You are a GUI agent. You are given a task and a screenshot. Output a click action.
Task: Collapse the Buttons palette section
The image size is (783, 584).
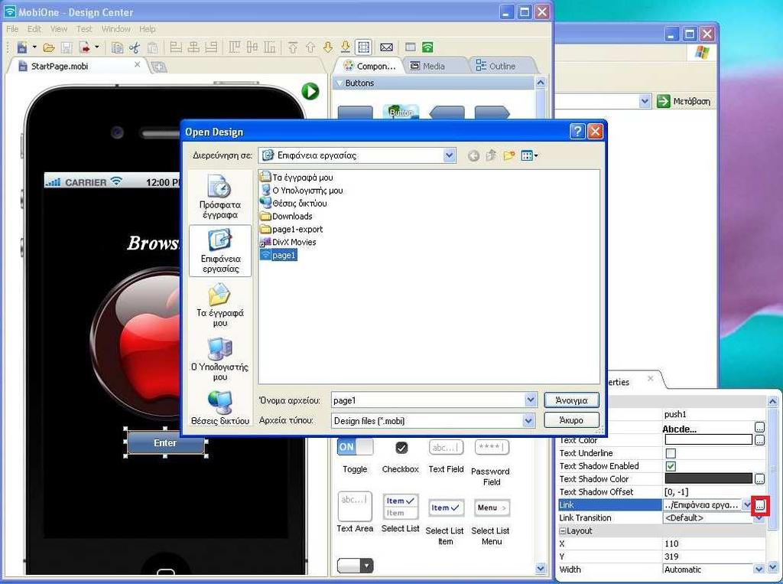pos(340,83)
